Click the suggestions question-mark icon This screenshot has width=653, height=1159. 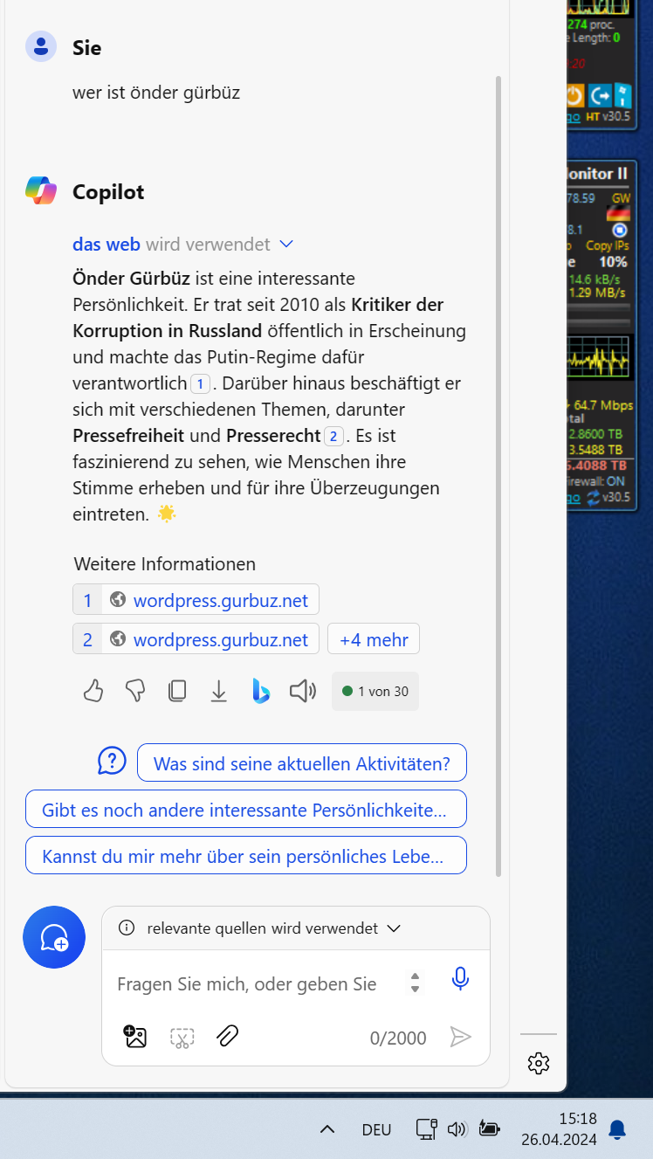[113, 761]
